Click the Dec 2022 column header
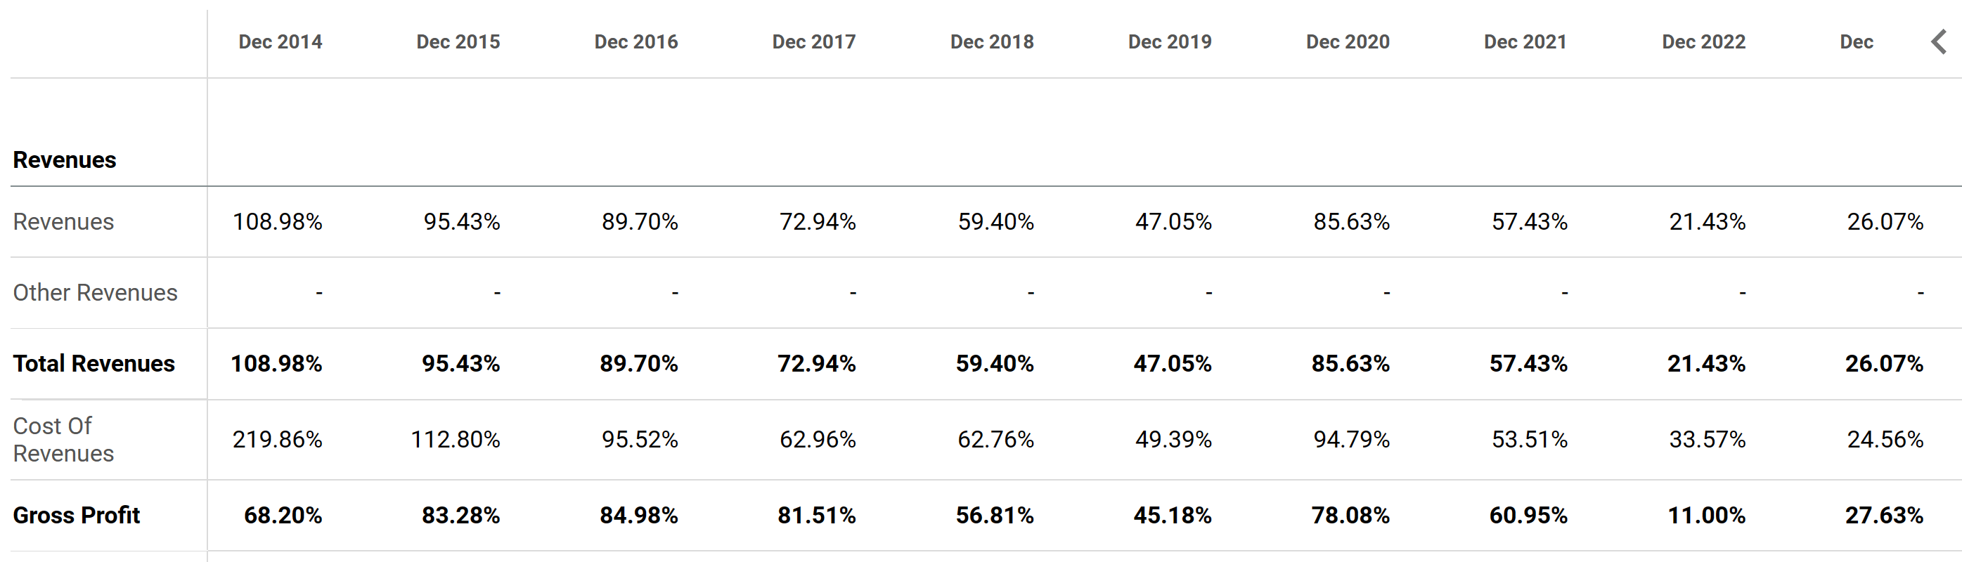 pyautogui.click(x=1703, y=42)
